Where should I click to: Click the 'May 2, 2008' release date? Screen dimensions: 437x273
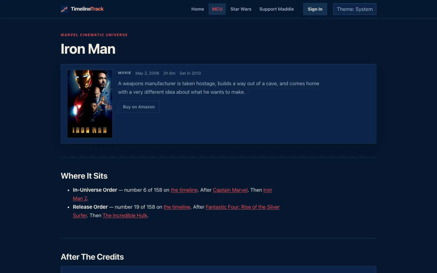[x=147, y=73]
